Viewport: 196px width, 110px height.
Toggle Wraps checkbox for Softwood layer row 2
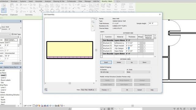coord(139,43)
